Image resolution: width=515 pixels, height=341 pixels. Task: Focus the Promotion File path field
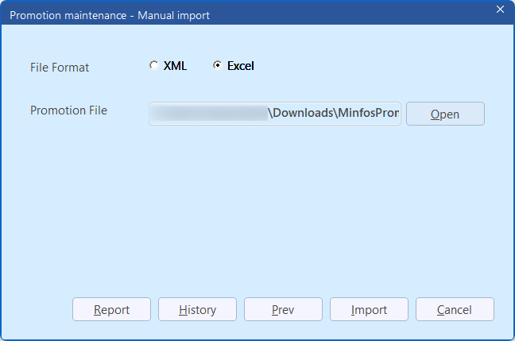tap(274, 113)
